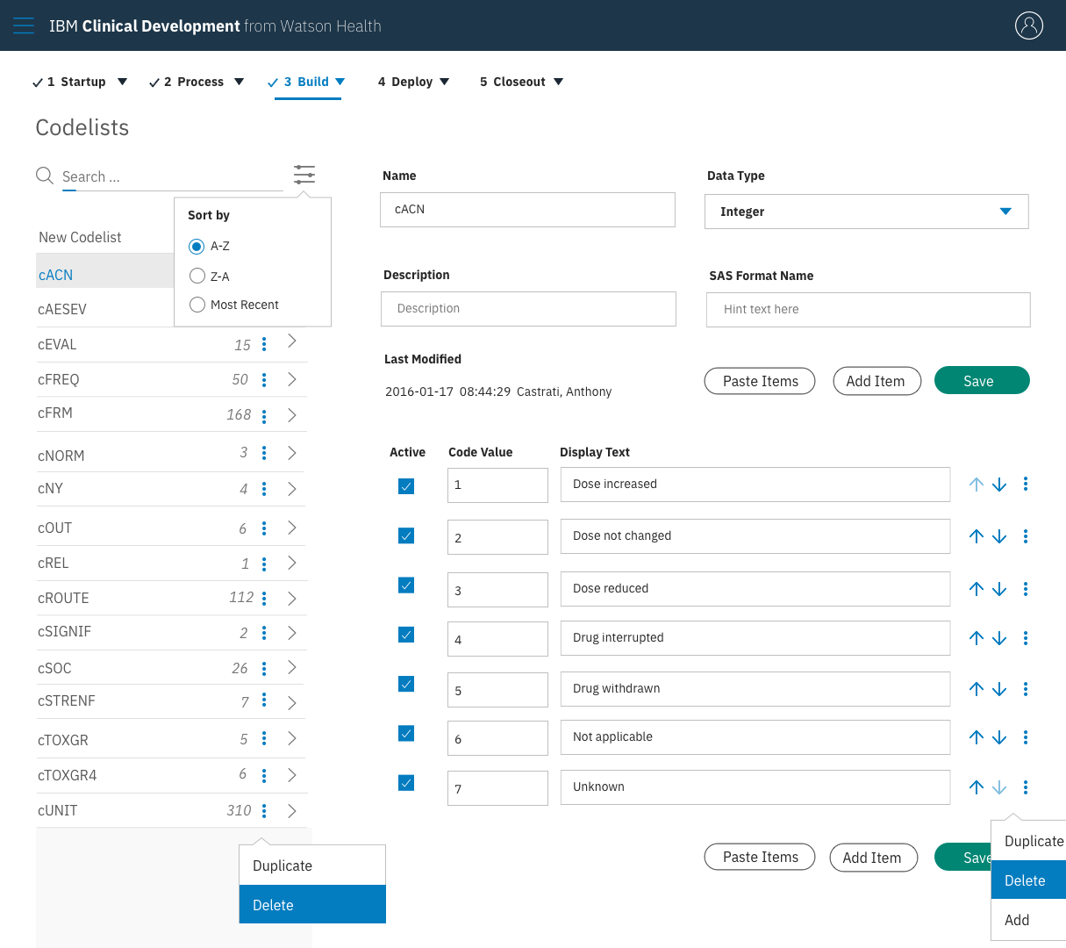1066x948 pixels.
Task: Uncheck Active for Drug interrupted
Action: click(406, 634)
